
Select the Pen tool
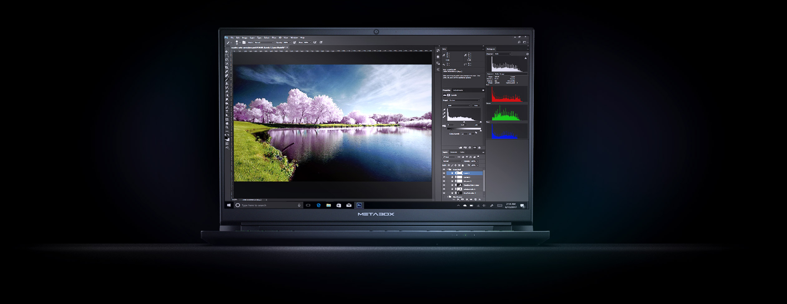point(227,108)
